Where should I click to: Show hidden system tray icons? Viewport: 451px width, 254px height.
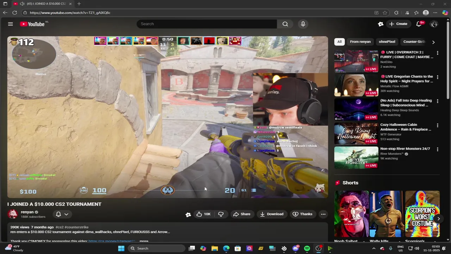[x=374, y=248]
